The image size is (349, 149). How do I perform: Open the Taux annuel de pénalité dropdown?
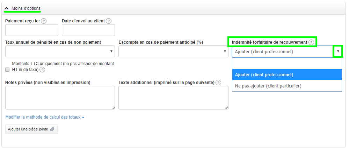pos(60,51)
